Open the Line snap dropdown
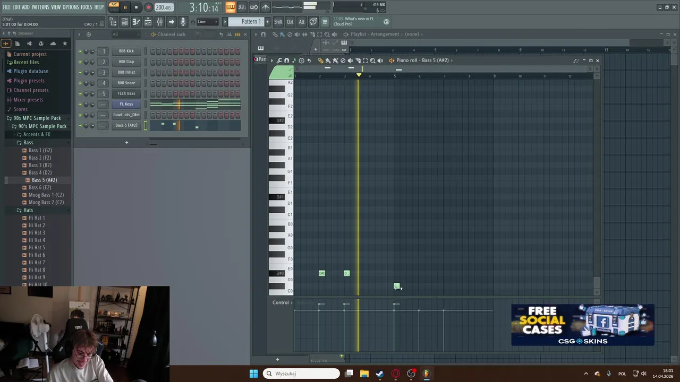The height and width of the screenshot is (382, 680). 207,22
